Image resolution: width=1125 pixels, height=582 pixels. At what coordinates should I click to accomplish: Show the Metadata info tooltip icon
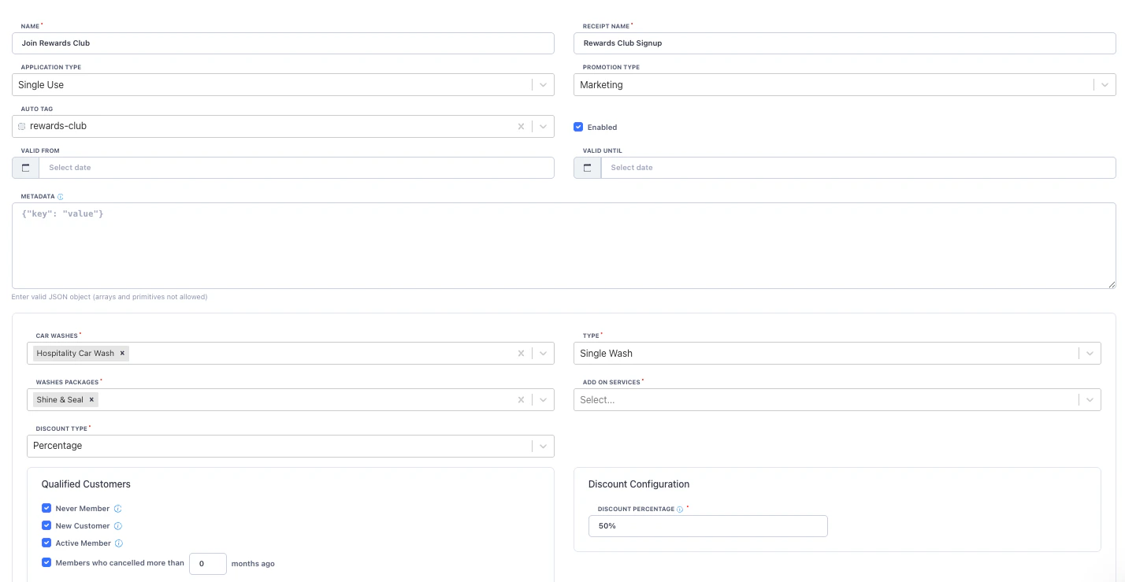pos(61,197)
